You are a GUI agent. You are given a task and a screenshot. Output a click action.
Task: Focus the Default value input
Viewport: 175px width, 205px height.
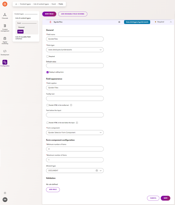[75, 66]
